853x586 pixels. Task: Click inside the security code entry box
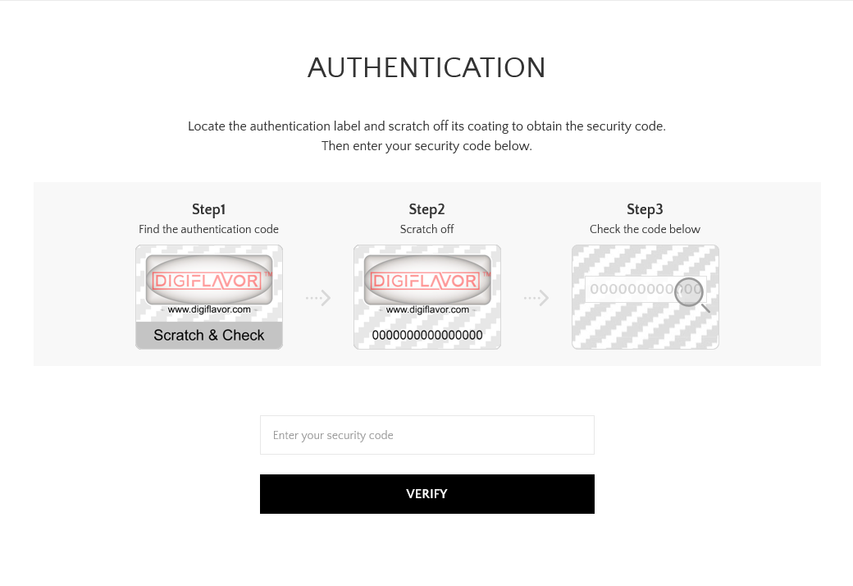pyautogui.click(x=426, y=435)
